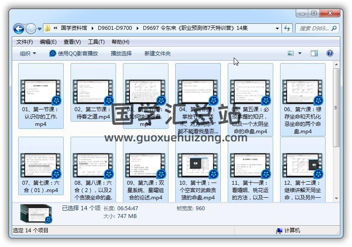Select video 04、第四节课 掌控节奏

[x=198, y=99]
